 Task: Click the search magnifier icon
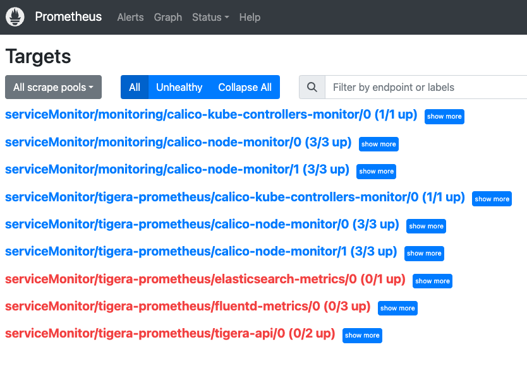point(312,87)
